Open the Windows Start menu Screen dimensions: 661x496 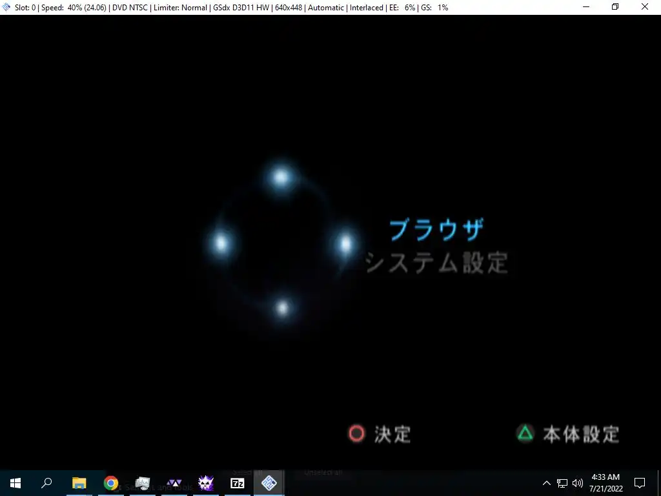point(15,483)
